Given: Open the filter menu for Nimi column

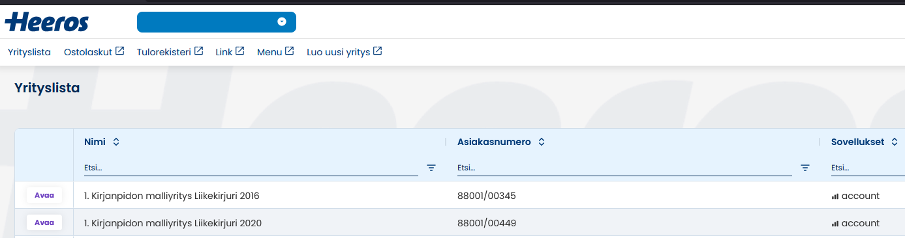Looking at the screenshot, I should point(431,168).
